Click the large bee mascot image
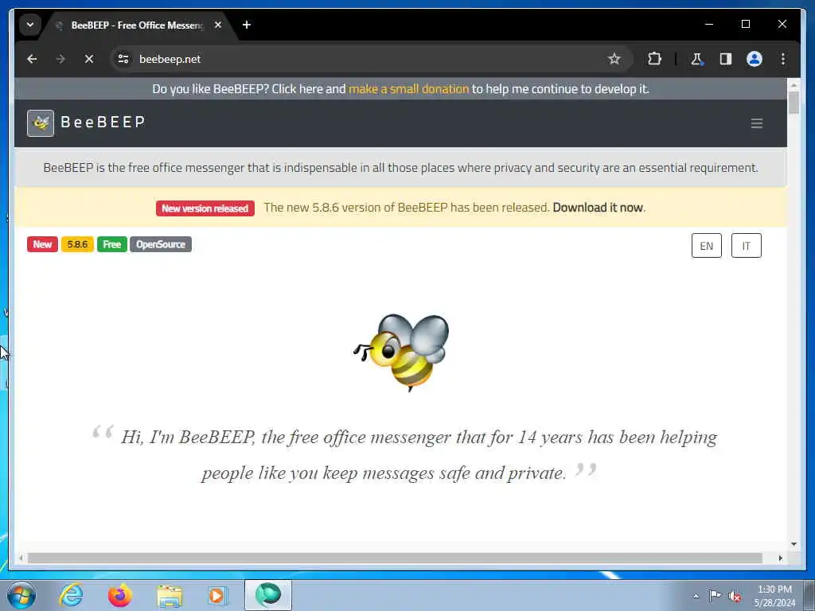Viewport: 815px width, 611px height. [x=401, y=352]
